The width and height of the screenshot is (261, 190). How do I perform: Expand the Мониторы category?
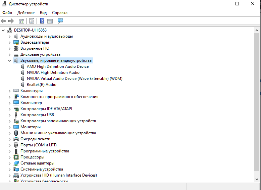9,127
